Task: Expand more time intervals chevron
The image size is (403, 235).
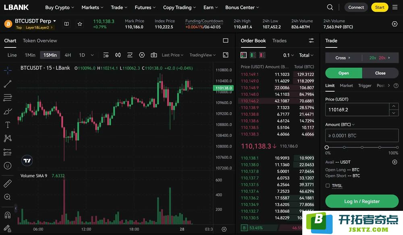Action: point(92,55)
